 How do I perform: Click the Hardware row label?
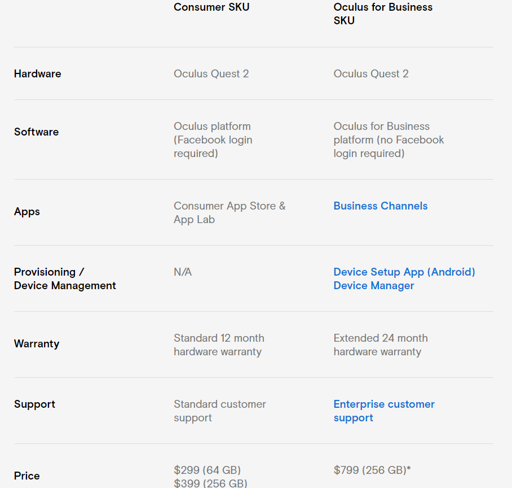37,74
